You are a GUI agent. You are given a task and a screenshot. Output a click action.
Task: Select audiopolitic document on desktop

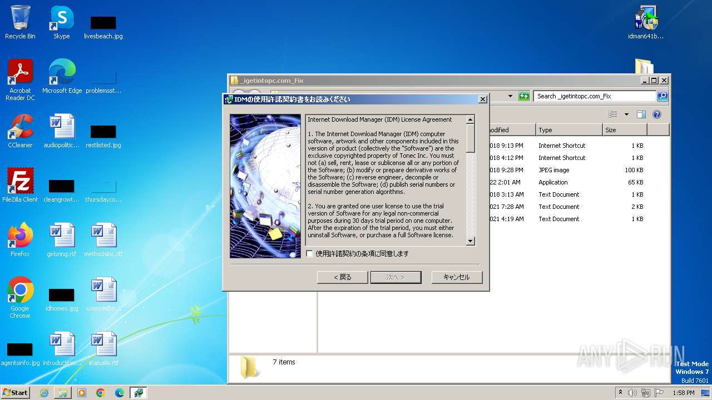coord(62,132)
